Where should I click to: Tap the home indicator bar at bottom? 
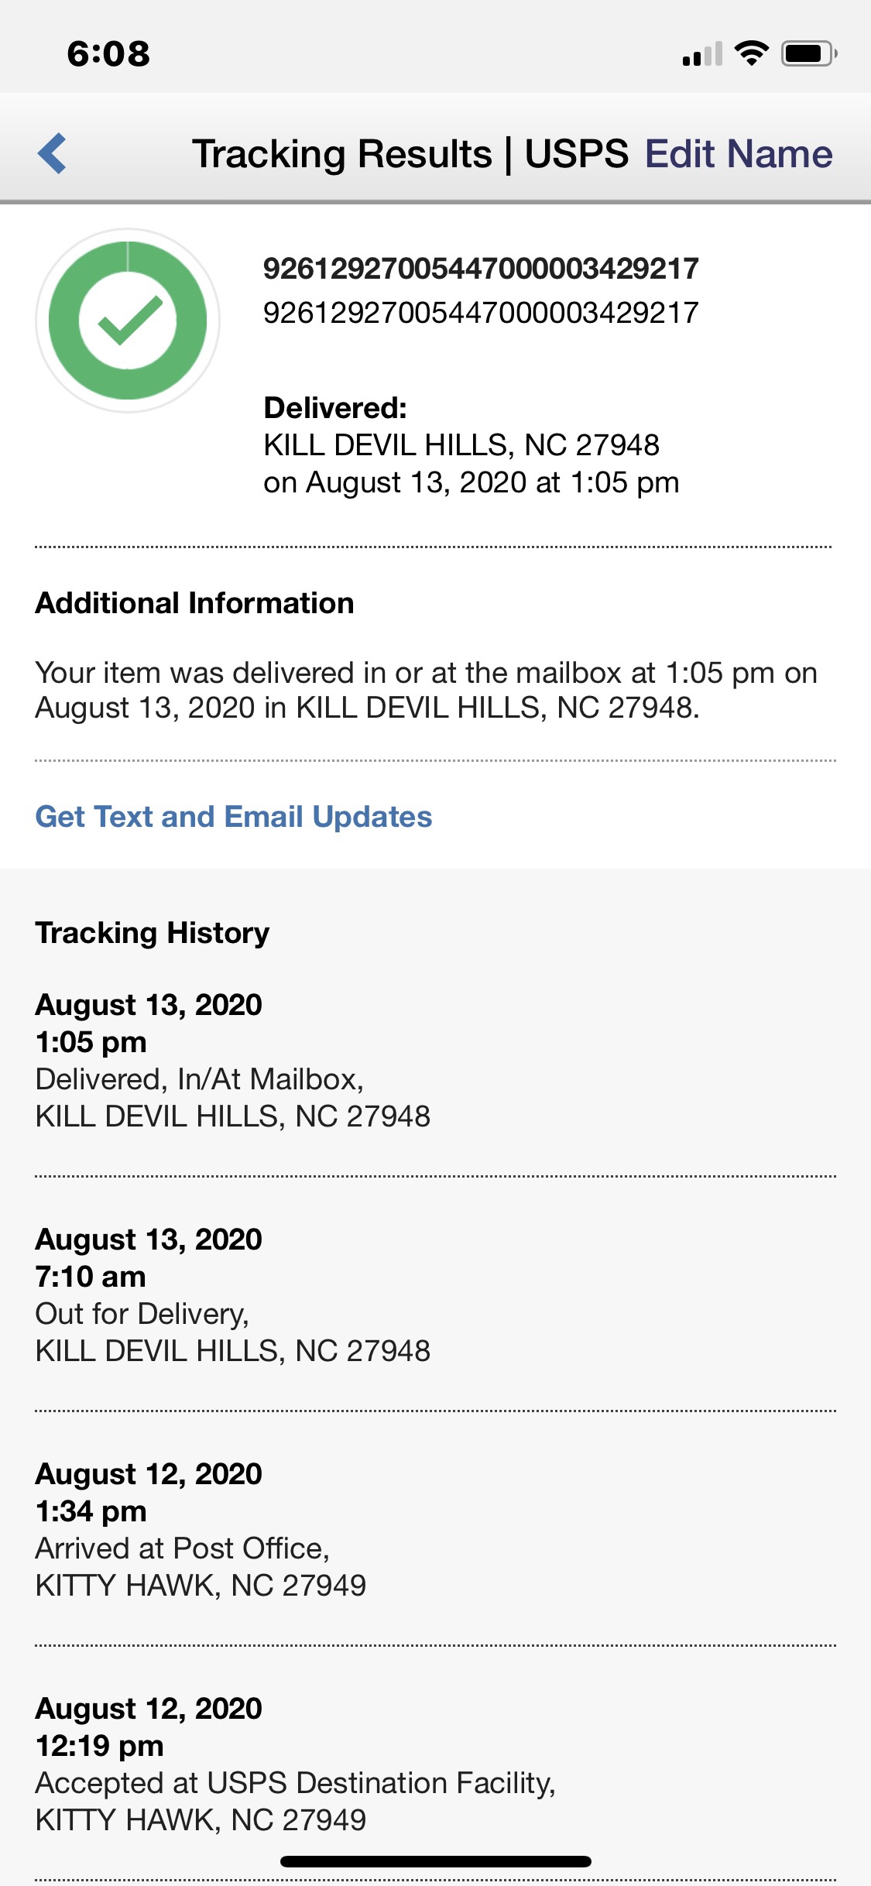435,1861
